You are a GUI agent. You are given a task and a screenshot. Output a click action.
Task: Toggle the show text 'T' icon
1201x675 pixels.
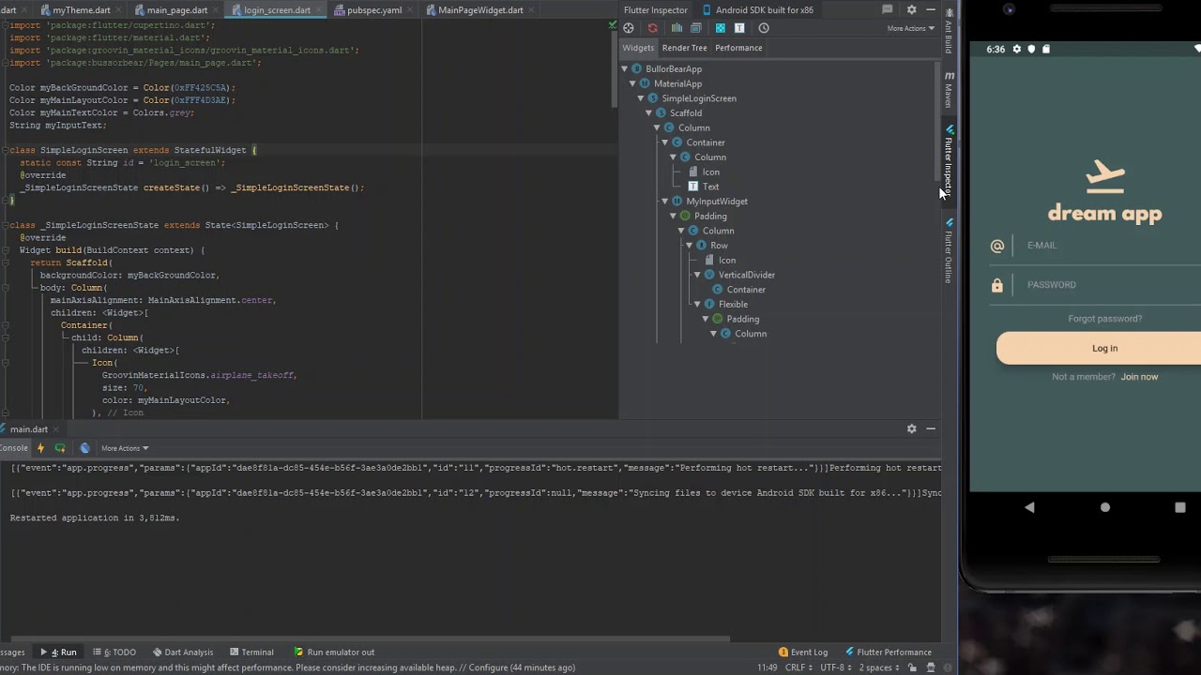coord(739,28)
